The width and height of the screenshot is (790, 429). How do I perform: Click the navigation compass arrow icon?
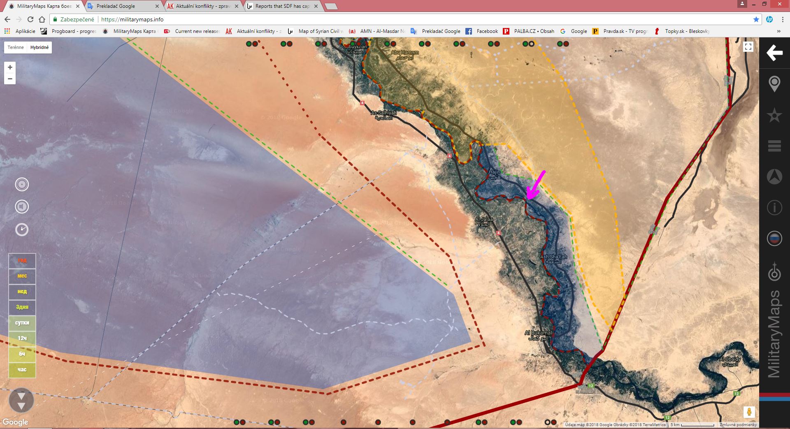774,177
